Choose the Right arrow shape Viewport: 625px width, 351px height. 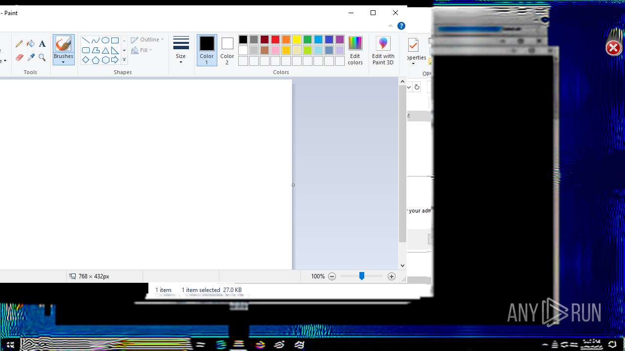[115, 60]
